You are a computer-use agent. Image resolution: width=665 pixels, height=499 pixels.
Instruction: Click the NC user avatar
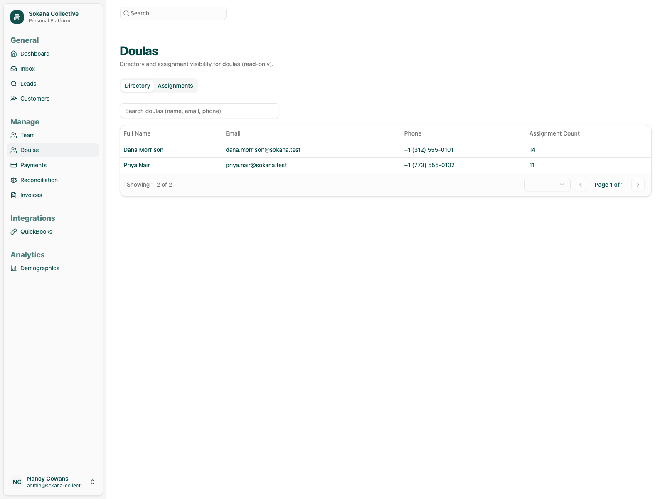17,482
